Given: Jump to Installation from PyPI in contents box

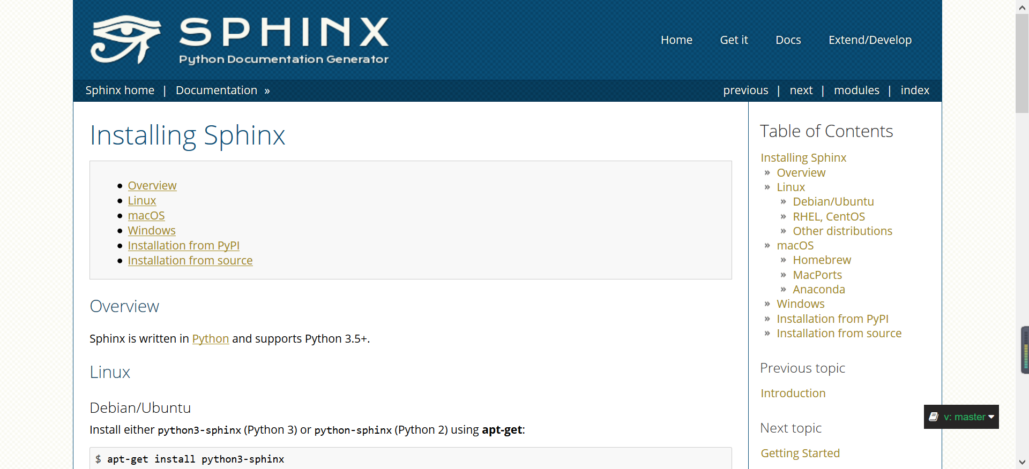Looking at the screenshot, I should click(x=184, y=246).
